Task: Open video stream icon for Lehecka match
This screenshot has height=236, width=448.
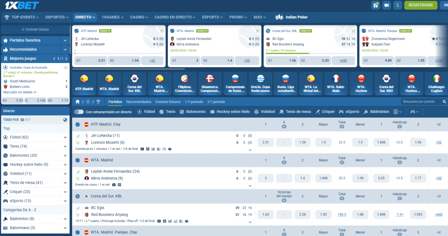Action: point(142,149)
